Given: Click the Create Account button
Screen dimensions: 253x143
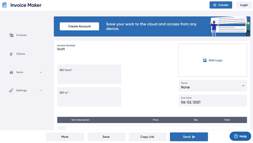Looking at the screenshot, I should 79,27.
